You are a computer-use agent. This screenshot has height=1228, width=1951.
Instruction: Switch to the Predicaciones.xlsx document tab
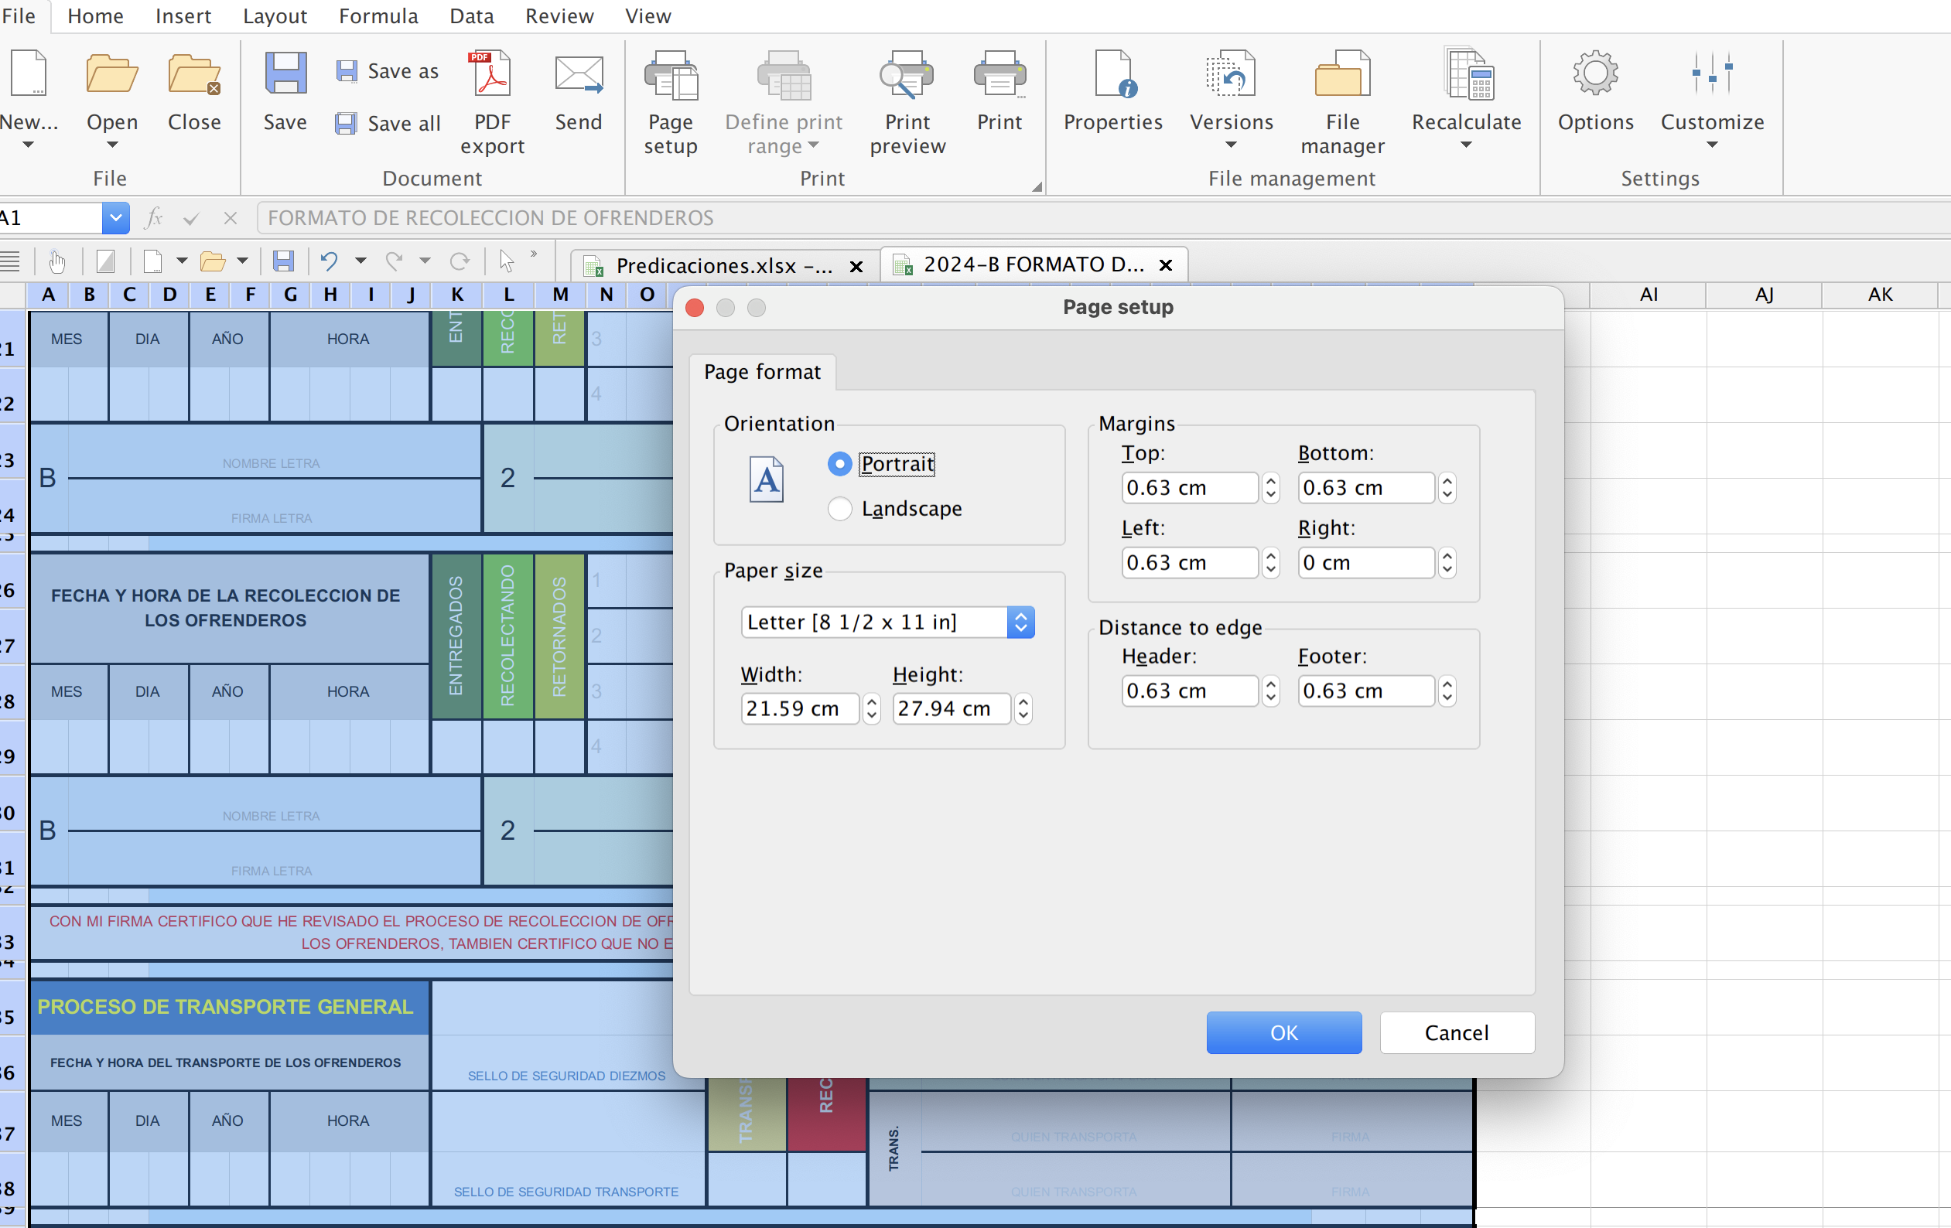click(x=713, y=265)
